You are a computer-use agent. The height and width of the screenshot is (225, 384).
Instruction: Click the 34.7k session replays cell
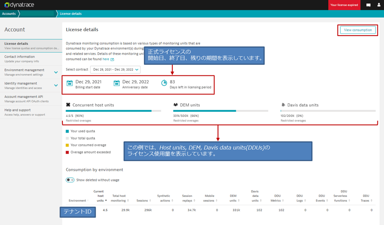point(192,210)
